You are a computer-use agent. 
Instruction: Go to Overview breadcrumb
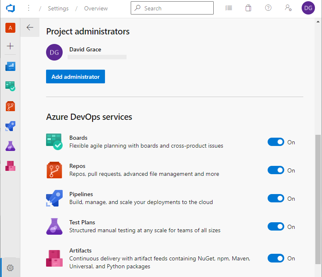coord(96,8)
